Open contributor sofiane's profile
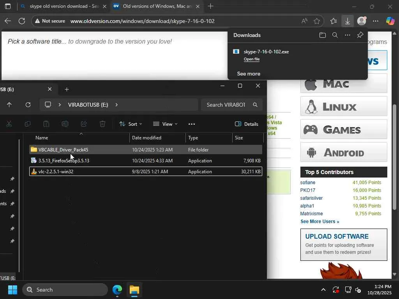This screenshot has width=399, height=299. click(308, 183)
